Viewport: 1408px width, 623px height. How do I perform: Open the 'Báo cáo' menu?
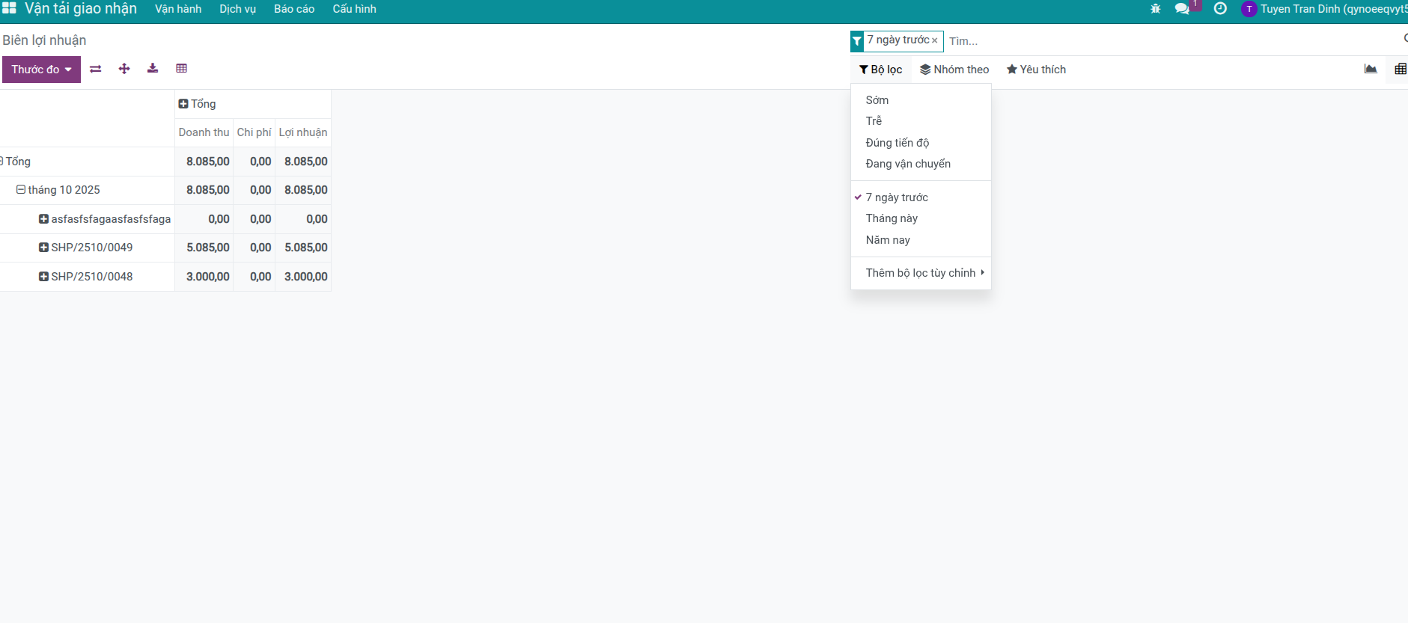pos(293,9)
